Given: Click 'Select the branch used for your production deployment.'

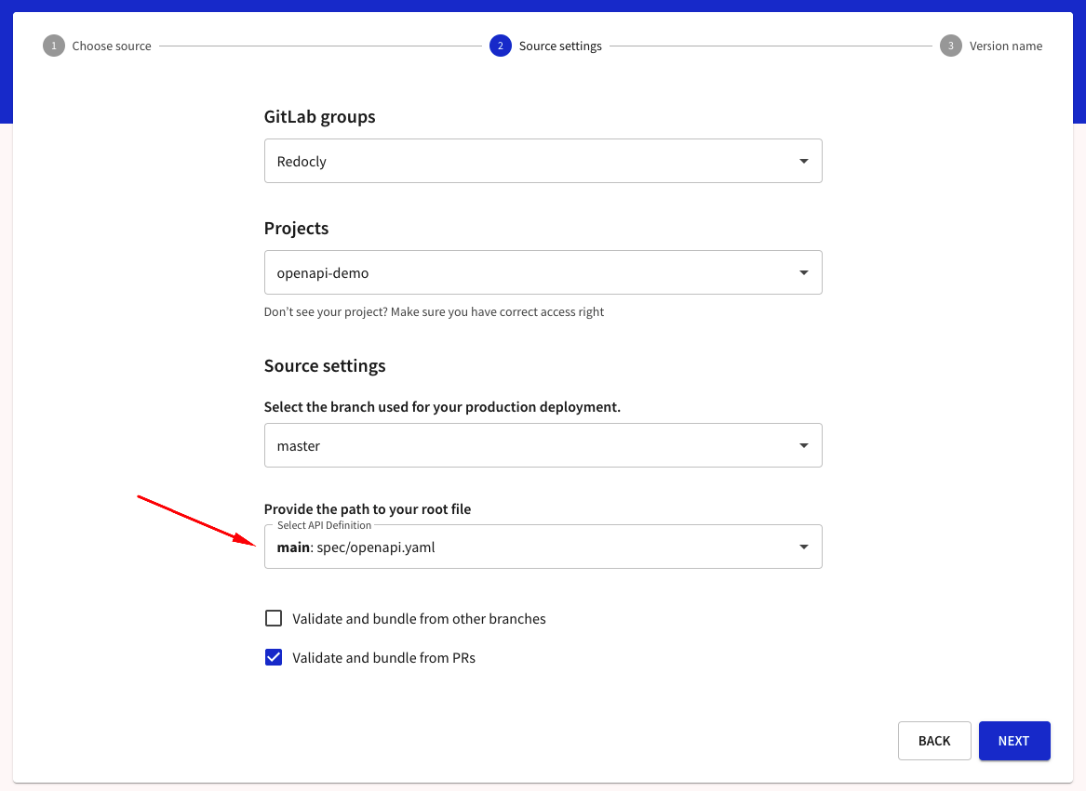Looking at the screenshot, I should [442, 407].
